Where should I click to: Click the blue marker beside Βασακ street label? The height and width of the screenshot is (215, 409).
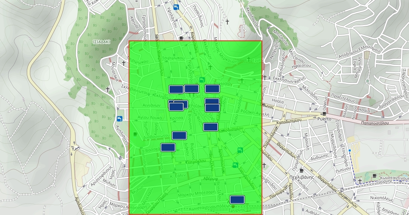tap(168, 147)
